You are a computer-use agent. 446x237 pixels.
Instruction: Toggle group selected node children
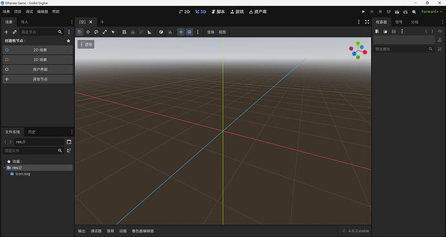click(141, 32)
